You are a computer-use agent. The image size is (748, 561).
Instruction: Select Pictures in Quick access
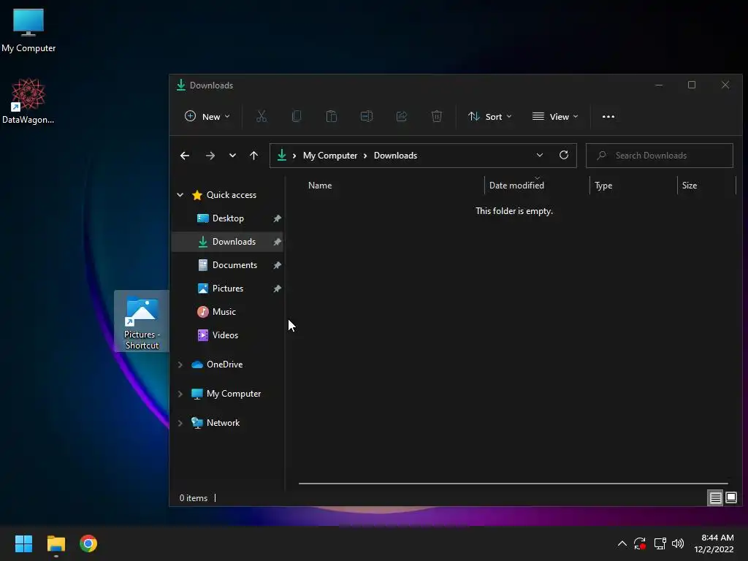228,288
